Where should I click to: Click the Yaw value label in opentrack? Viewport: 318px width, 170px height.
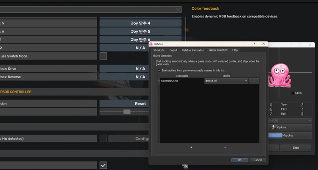pyautogui.click(x=284, y=105)
